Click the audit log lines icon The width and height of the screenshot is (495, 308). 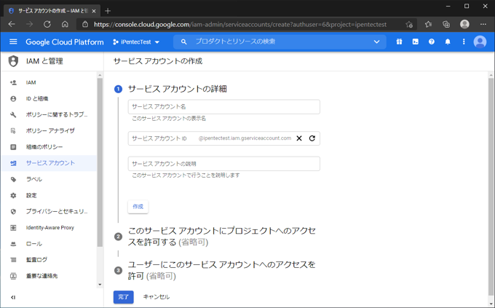pos(13,260)
